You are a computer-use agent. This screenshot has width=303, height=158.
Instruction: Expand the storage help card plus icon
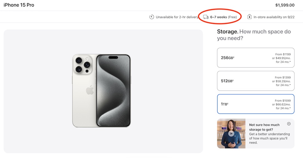[x=289, y=124]
